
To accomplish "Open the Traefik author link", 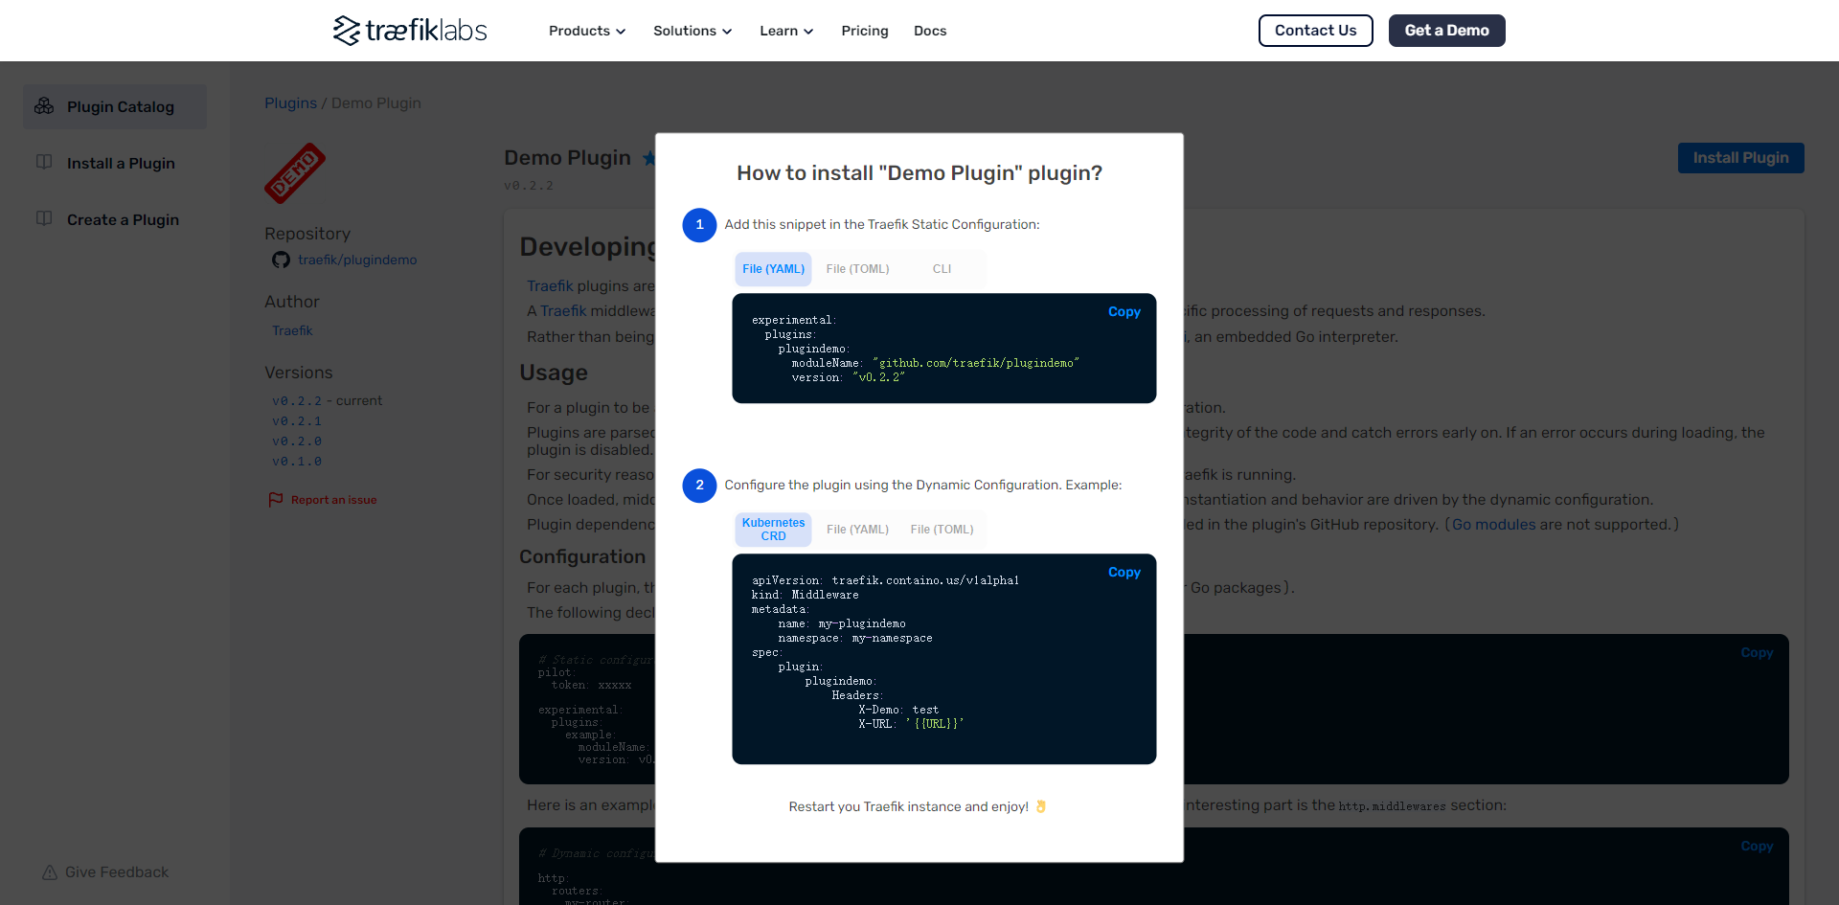I will tap(292, 330).
